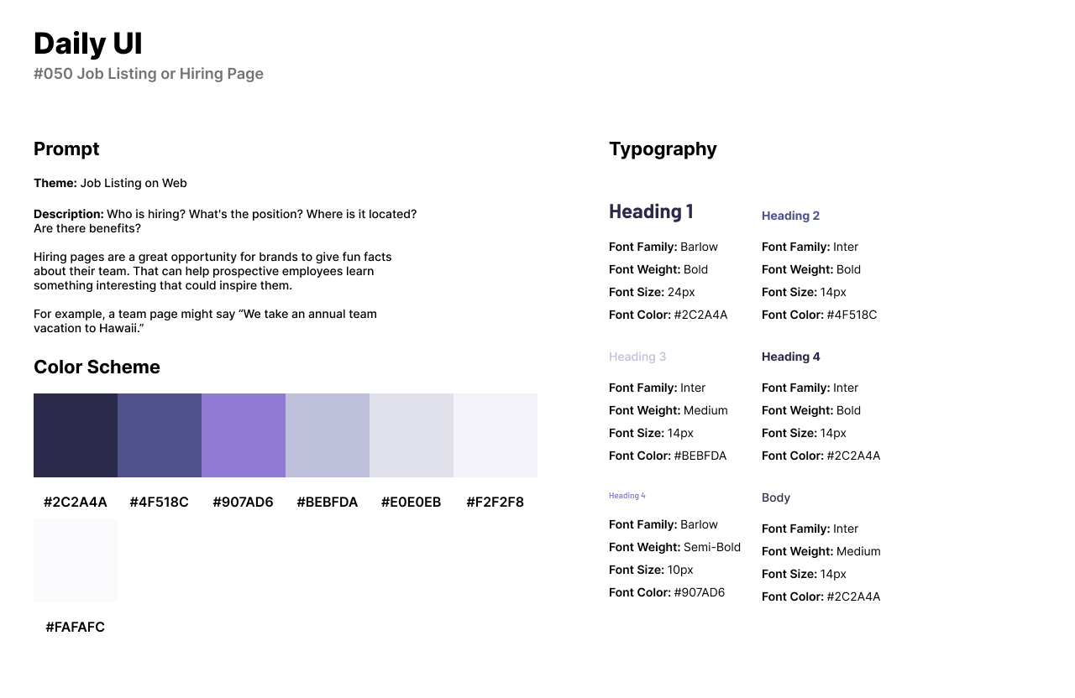Select the "Color Scheme" section heading
Image resolution: width=1075 pixels, height=698 pixels.
tap(97, 367)
